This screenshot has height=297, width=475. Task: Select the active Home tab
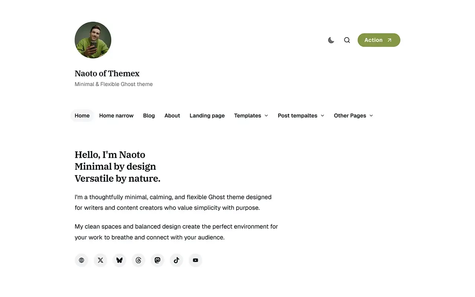(x=82, y=115)
